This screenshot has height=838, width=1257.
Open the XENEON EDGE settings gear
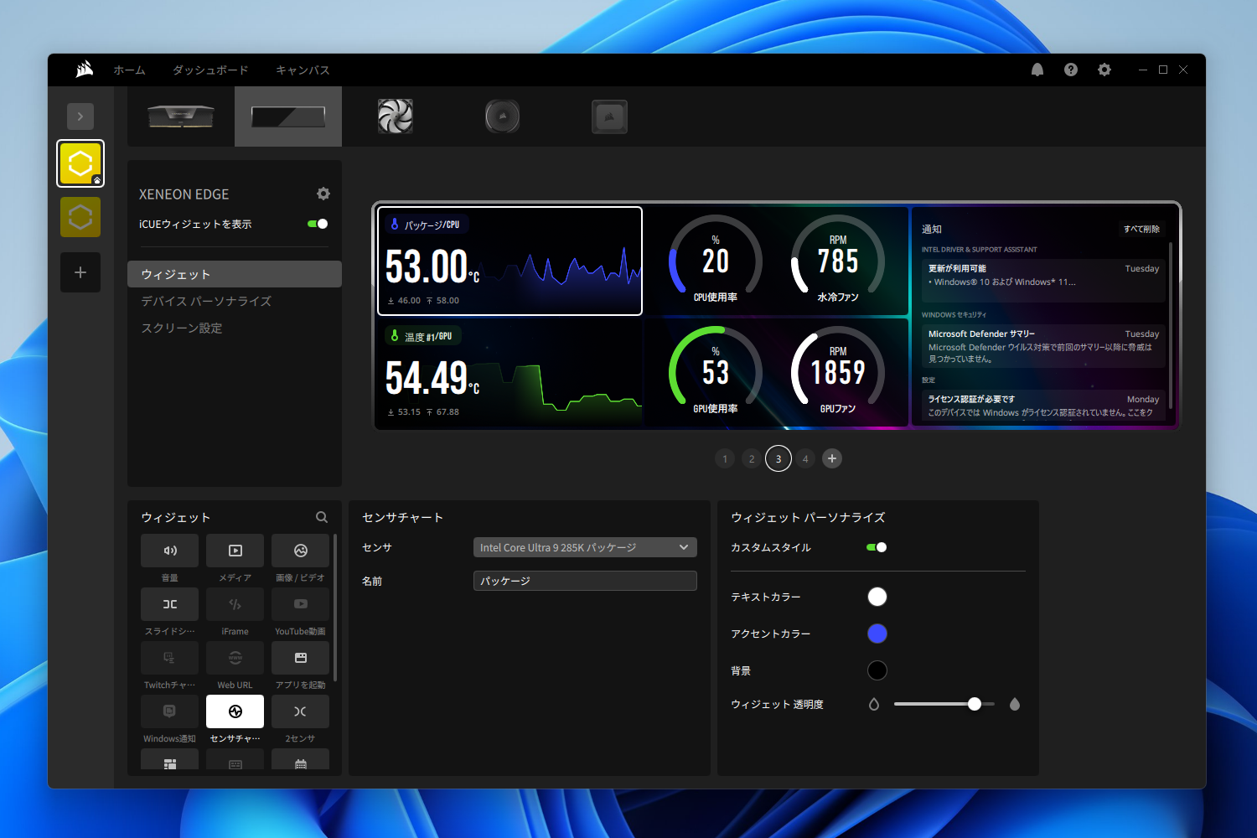pos(323,194)
